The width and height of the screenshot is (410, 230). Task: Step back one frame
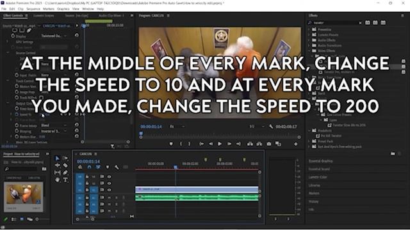(211, 144)
